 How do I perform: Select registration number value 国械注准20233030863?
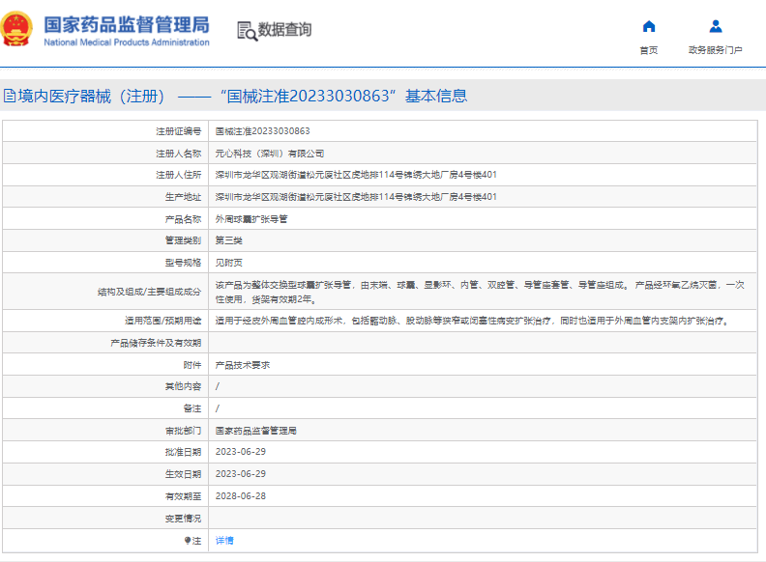[x=262, y=131]
